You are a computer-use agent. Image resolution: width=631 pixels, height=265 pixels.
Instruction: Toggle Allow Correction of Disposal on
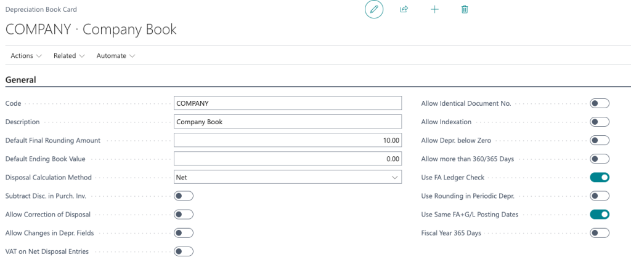pyautogui.click(x=184, y=215)
